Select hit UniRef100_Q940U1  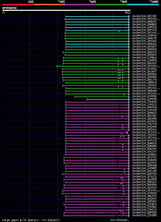[x=144, y=44]
